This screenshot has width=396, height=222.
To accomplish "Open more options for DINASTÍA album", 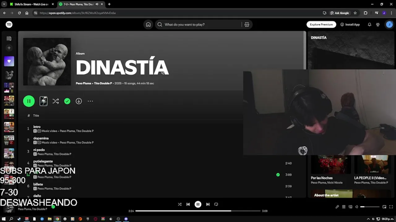I will [90, 101].
